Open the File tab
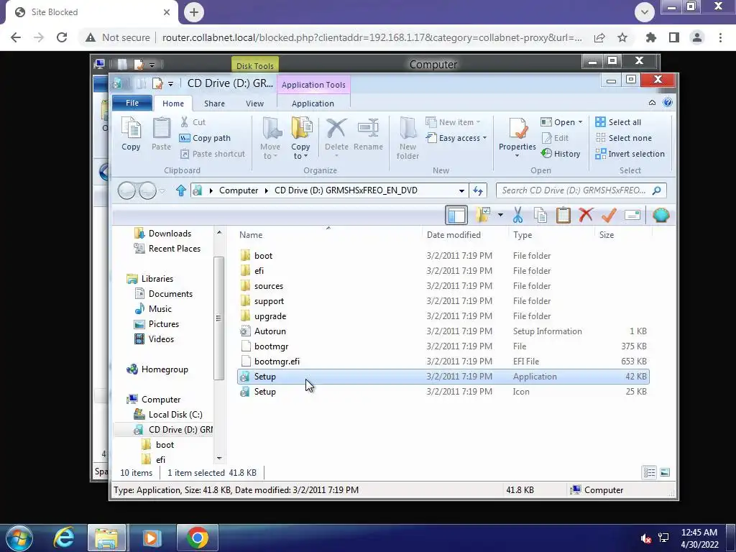The image size is (736, 552). pos(132,103)
